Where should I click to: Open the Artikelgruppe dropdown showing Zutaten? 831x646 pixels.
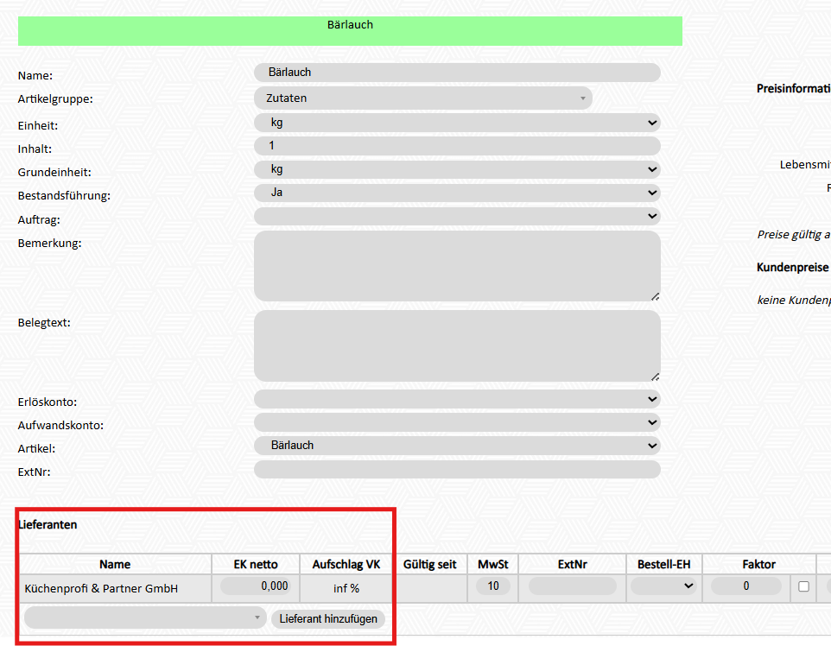[x=423, y=98]
